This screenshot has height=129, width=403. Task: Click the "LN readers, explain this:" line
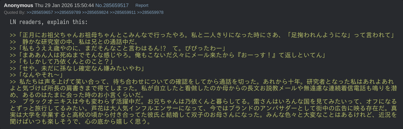pyautogui.click(x=49, y=22)
